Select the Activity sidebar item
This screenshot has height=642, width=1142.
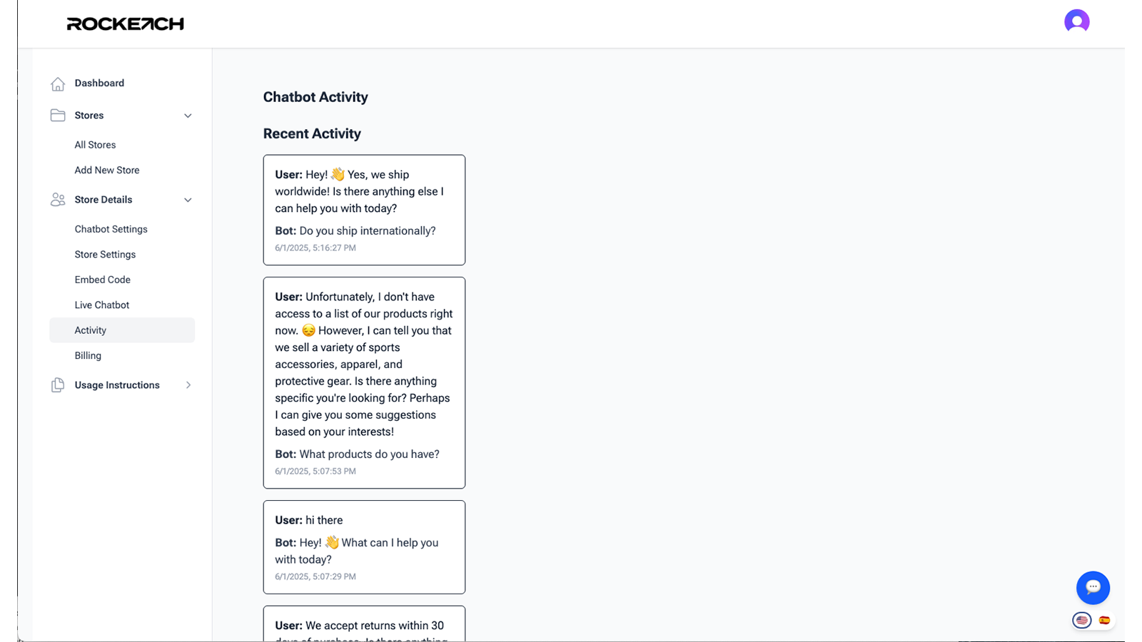[x=122, y=330]
